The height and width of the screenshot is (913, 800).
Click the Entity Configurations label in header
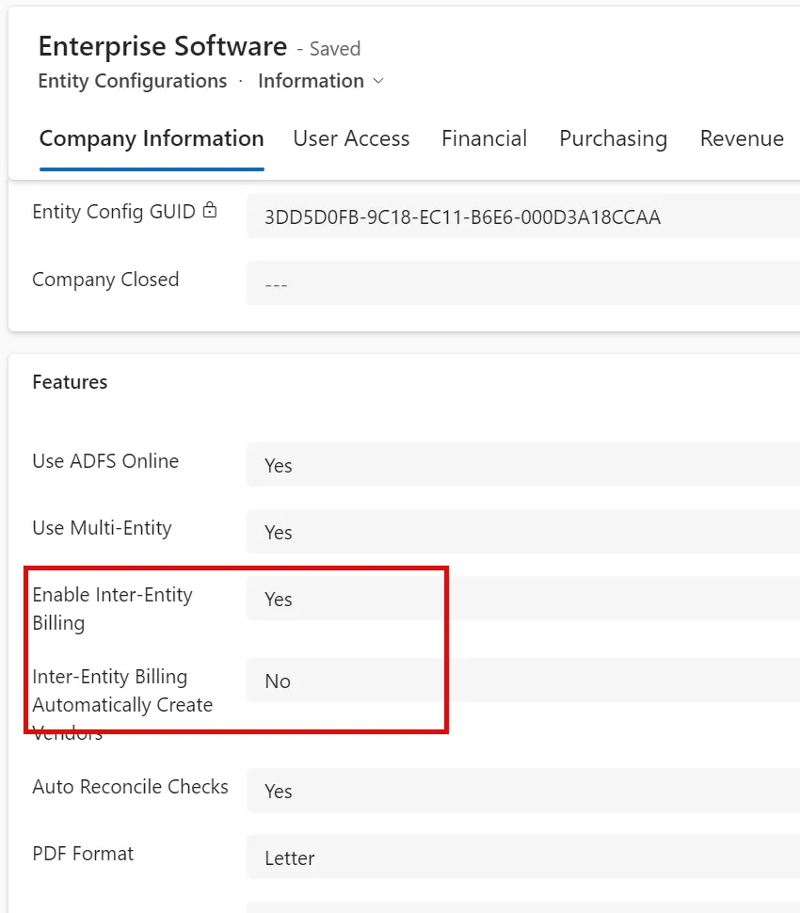[132, 81]
